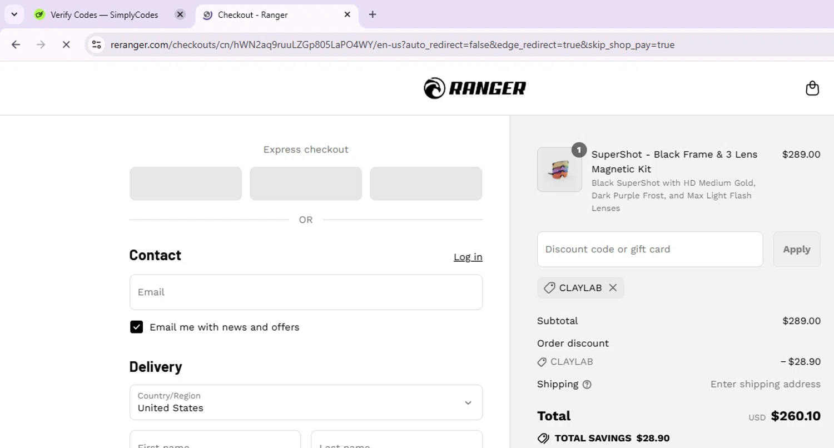Focus the Discount code or gift card field

(x=650, y=249)
